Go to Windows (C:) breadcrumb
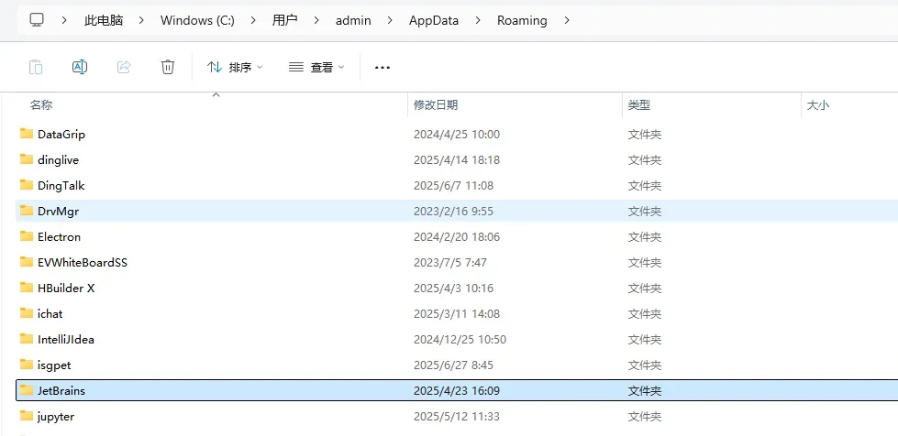 coord(197,20)
